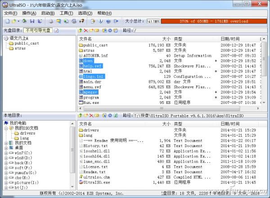Click the Save As toolbar icon
270x198 pixels.
pyautogui.click(x=40, y=21)
